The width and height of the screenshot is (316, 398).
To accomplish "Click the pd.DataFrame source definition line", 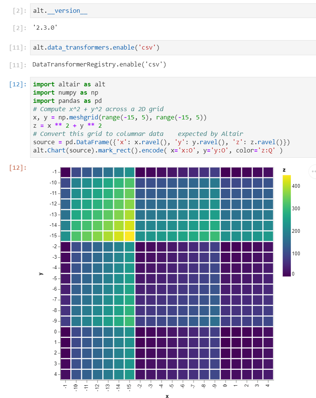I will click(x=161, y=142).
